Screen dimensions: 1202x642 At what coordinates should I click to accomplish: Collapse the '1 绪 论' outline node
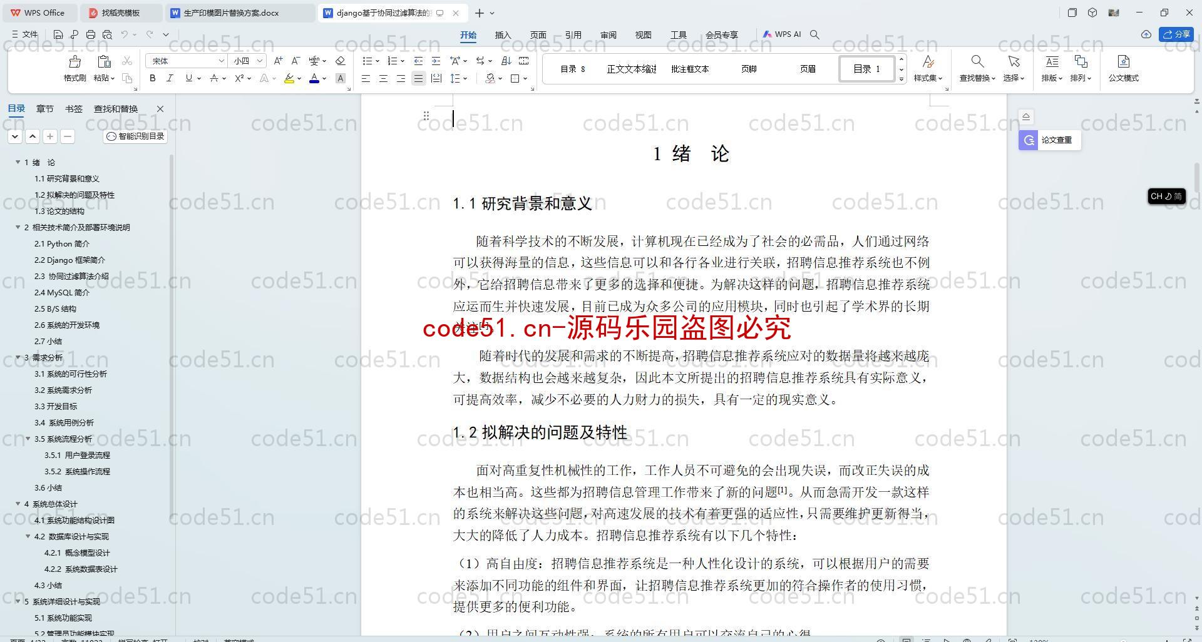pos(18,162)
